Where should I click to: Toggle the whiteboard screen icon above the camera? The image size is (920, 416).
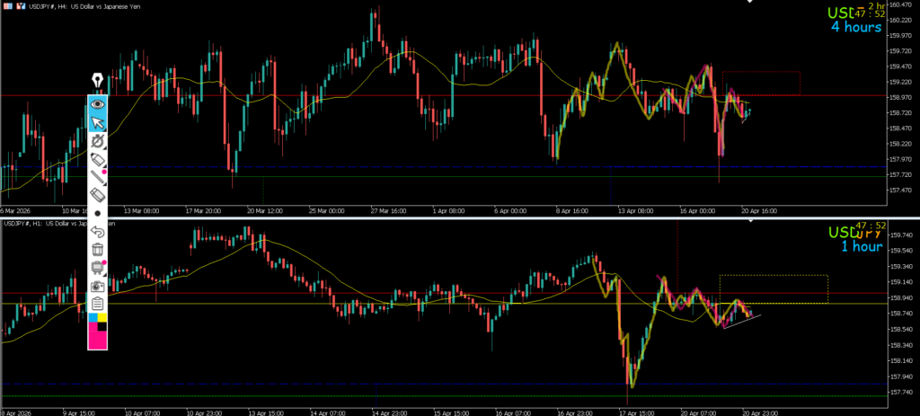[97, 268]
